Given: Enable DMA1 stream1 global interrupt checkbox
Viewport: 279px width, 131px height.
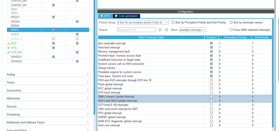Looking at the screenshot, I should click(211, 97).
